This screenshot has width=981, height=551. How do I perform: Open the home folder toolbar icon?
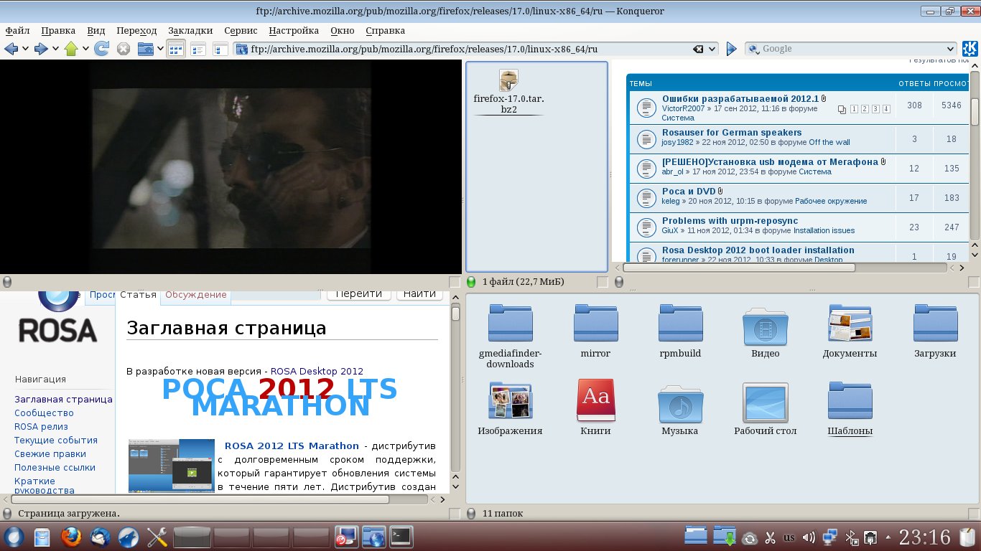tap(145, 49)
